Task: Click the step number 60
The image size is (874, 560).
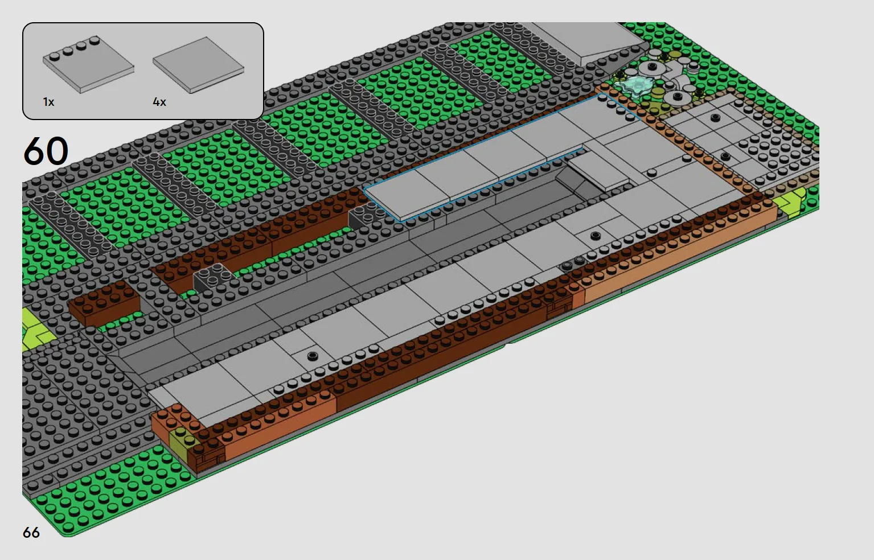Action: (46, 151)
